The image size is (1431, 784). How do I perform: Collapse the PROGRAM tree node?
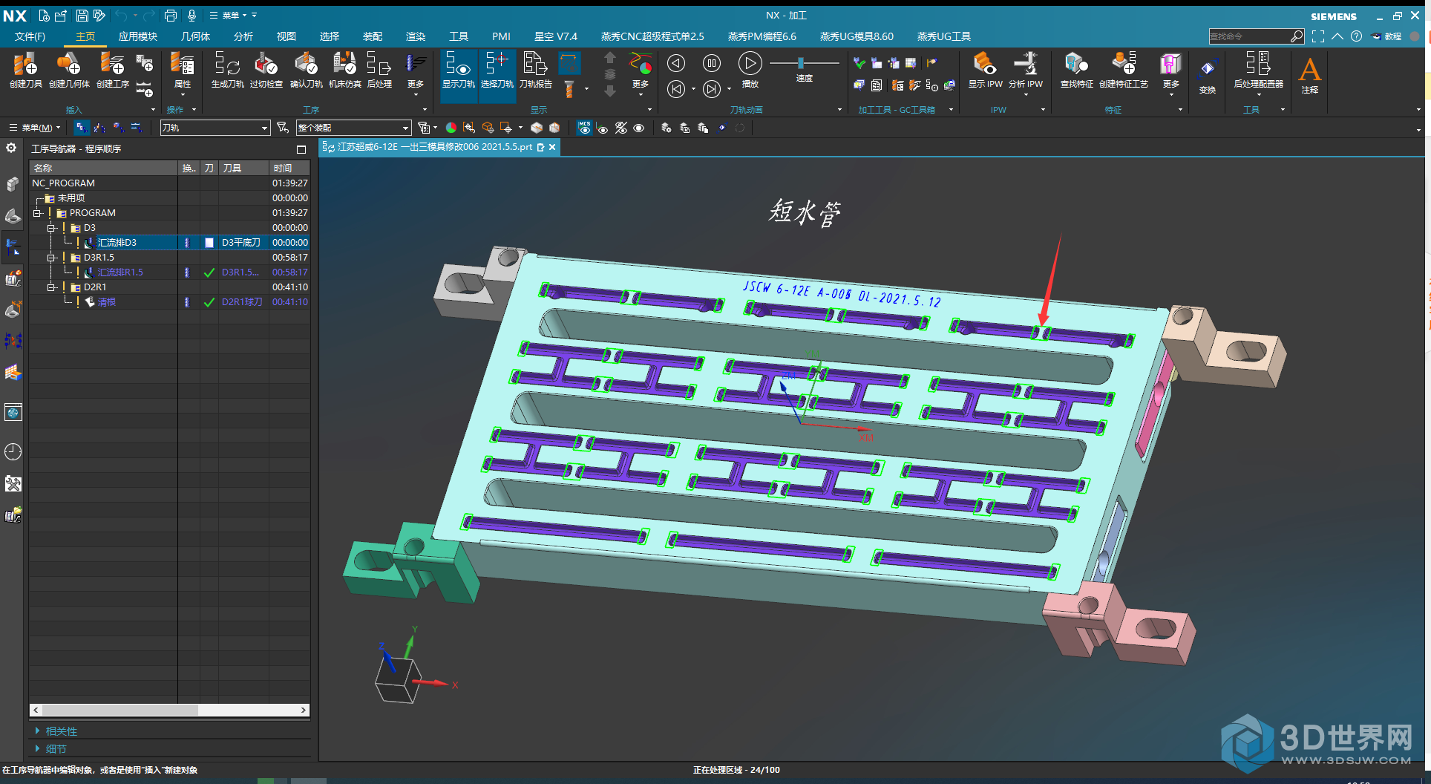click(36, 213)
